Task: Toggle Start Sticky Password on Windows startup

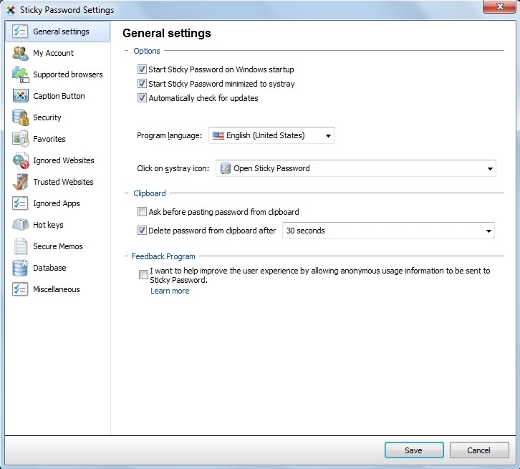Action: click(x=142, y=69)
